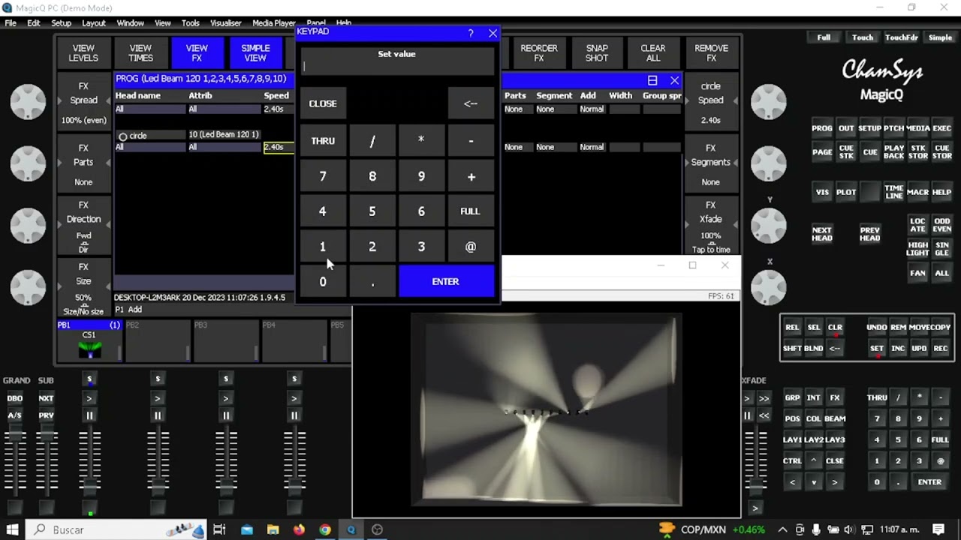Viewport: 961px width, 540px height.
Task: Launch Google Chrome from the taskbar
Action: click(x=324, y=529)
